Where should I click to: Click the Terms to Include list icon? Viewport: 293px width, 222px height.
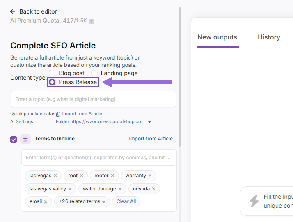click(x=25, y=139)
